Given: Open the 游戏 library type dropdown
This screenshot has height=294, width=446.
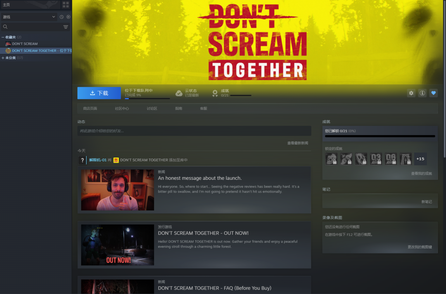Looking at the screenshot, I should point(29,17).
